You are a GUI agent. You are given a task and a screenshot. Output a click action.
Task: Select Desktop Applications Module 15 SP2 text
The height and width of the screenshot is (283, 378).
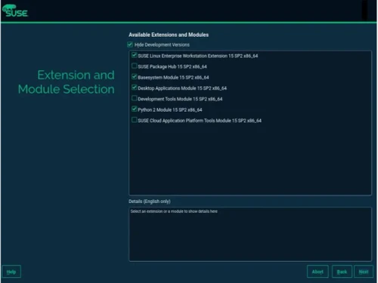pyautogui.click(x=182, y=88)
